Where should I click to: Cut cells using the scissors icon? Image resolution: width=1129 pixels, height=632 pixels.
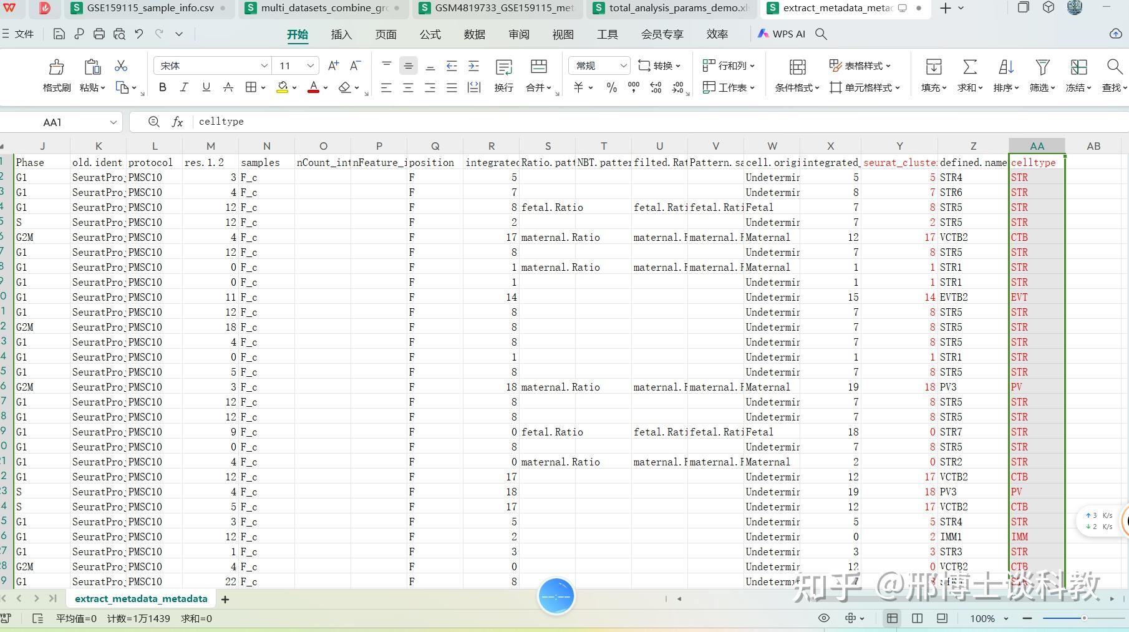click(120, 66)
